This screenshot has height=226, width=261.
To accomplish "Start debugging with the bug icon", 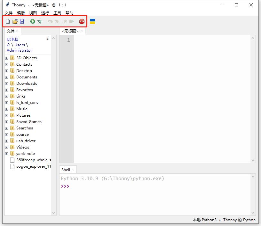I will coord(40,21).
